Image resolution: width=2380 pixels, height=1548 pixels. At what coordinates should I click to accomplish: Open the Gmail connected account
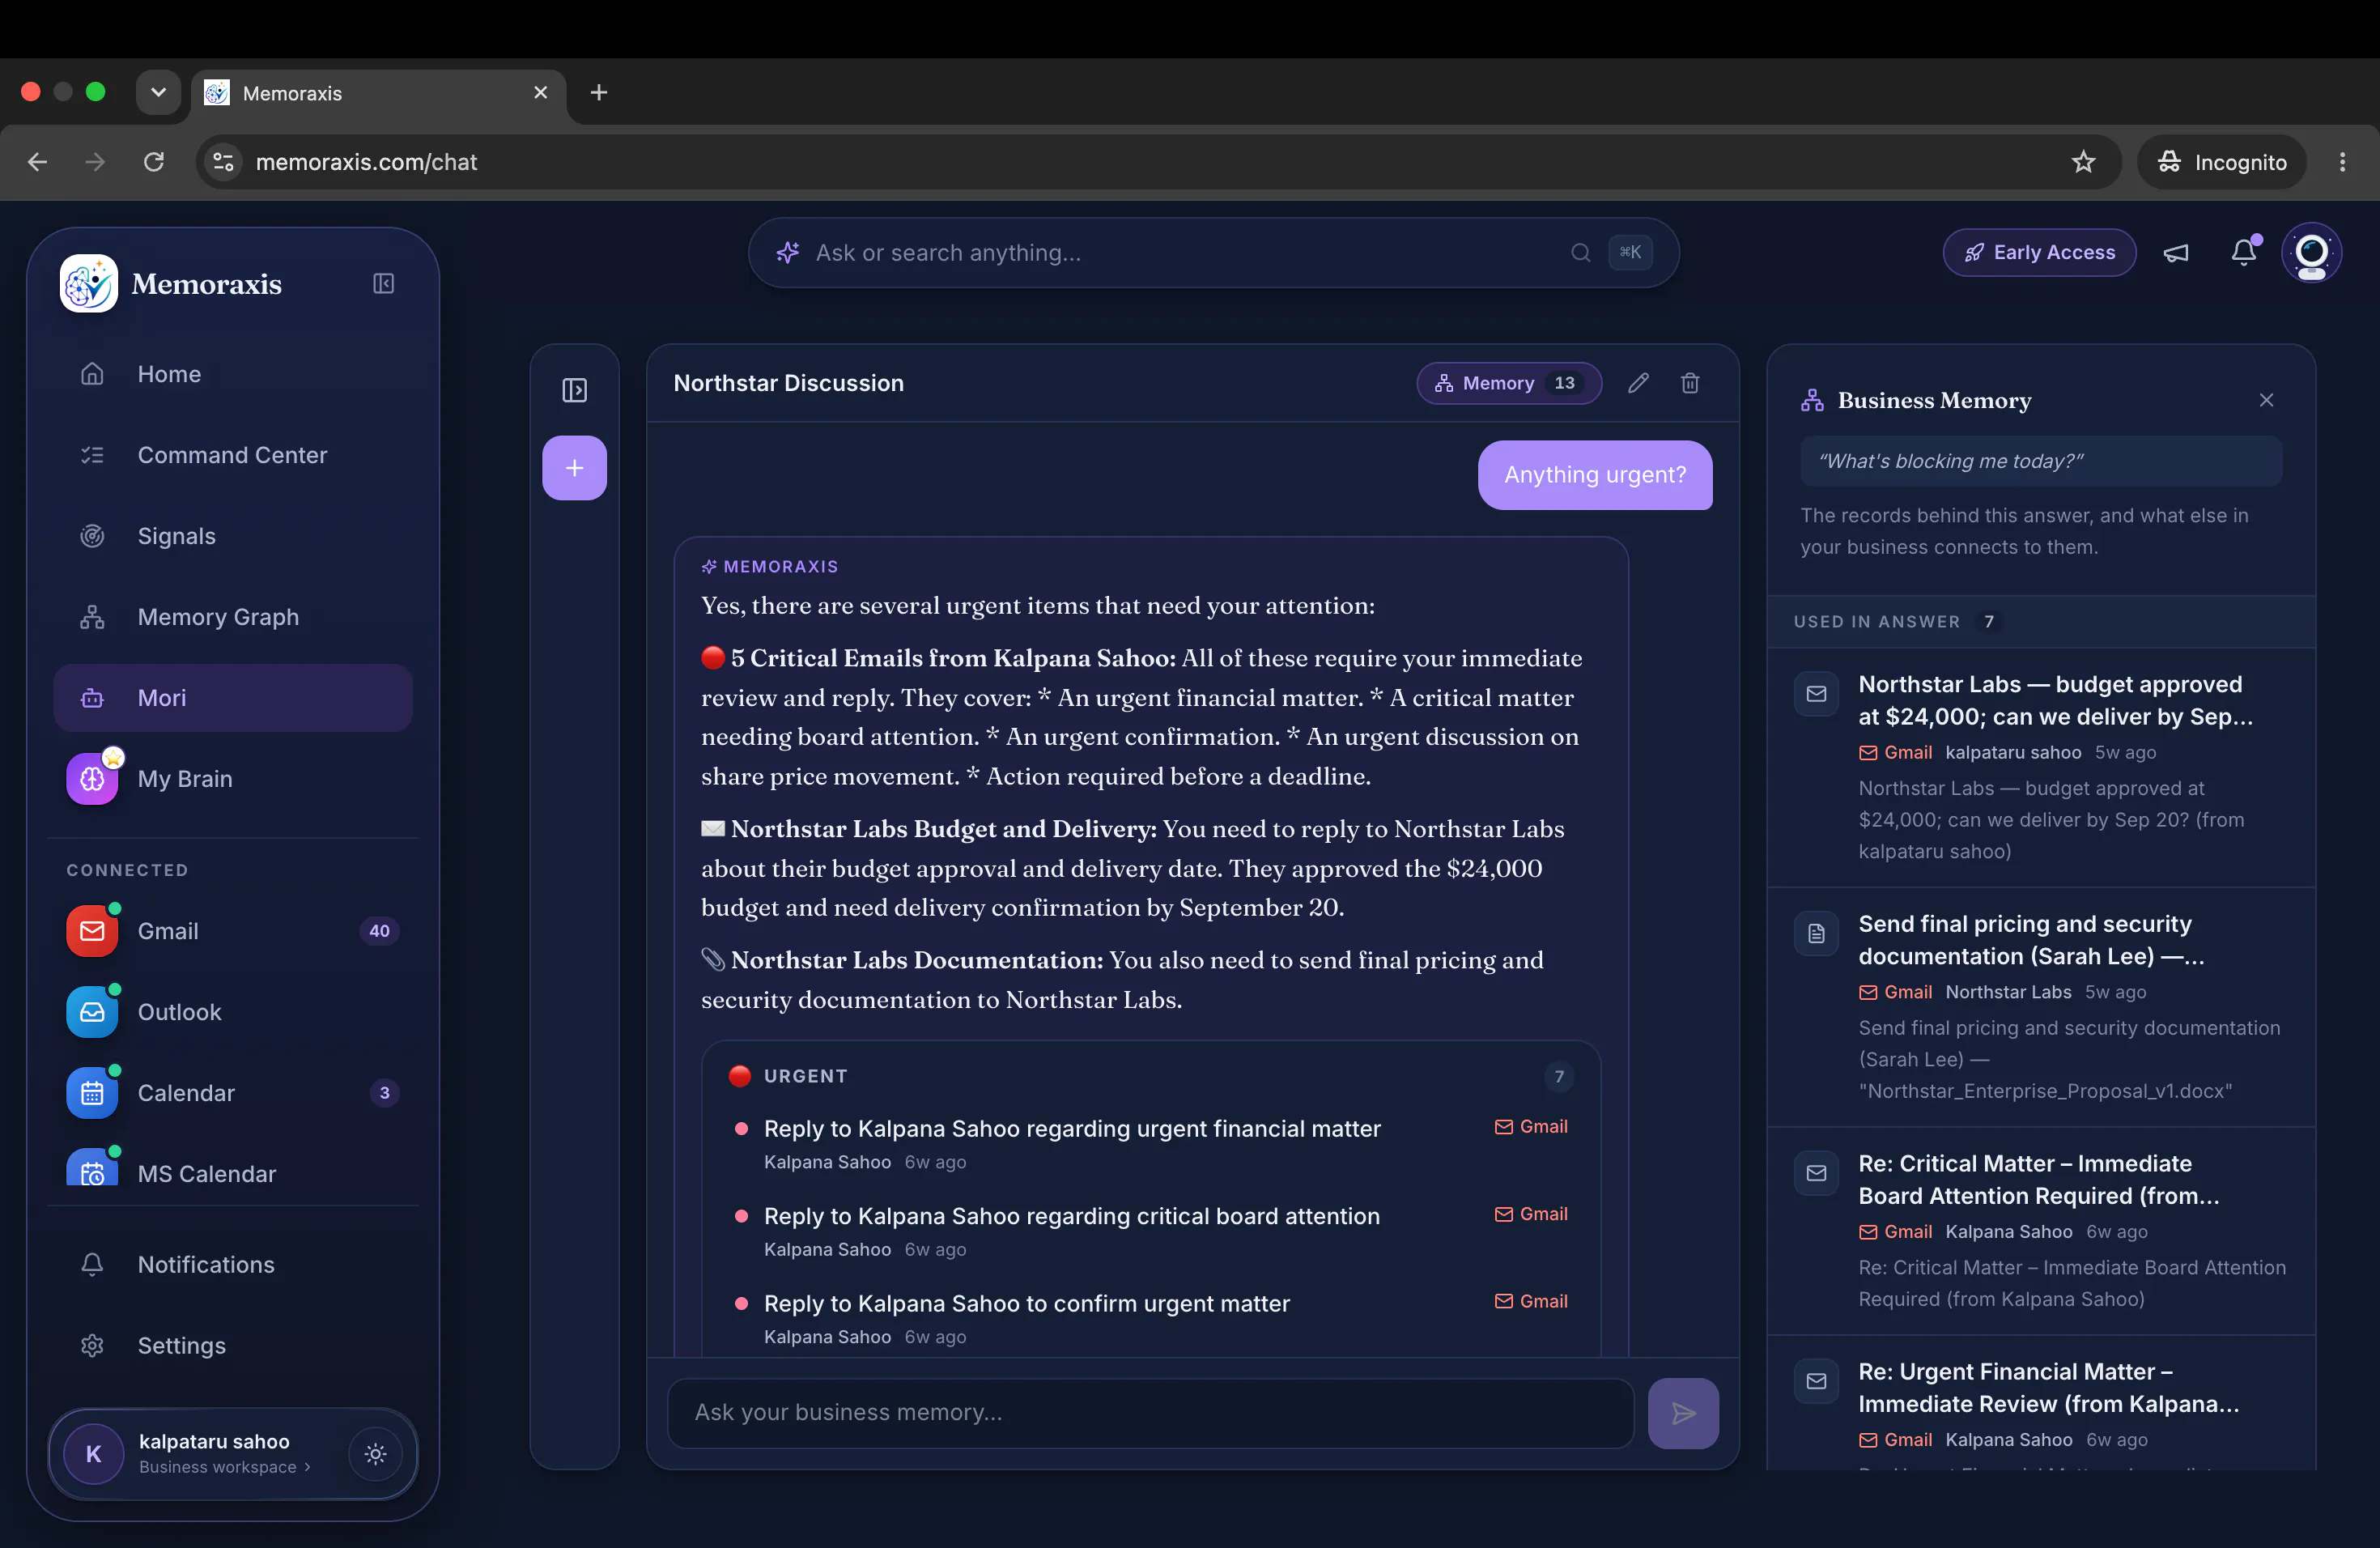(233, 931)
